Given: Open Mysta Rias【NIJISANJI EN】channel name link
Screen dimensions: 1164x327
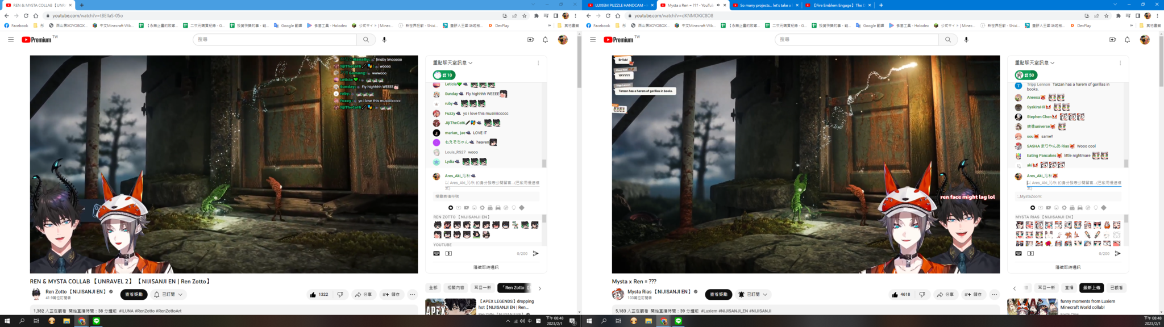Looking at the screenshot, I should pyautogui.click(x=659, y=292).
